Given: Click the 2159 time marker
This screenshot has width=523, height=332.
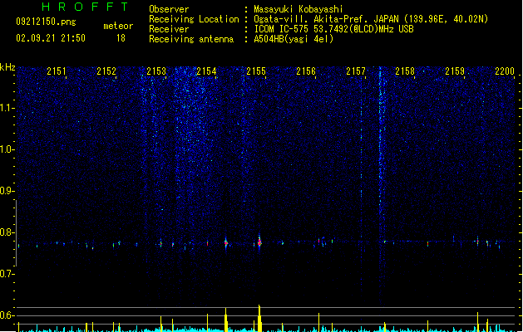Looking at the screenshot, I should (x=455, y=71).
